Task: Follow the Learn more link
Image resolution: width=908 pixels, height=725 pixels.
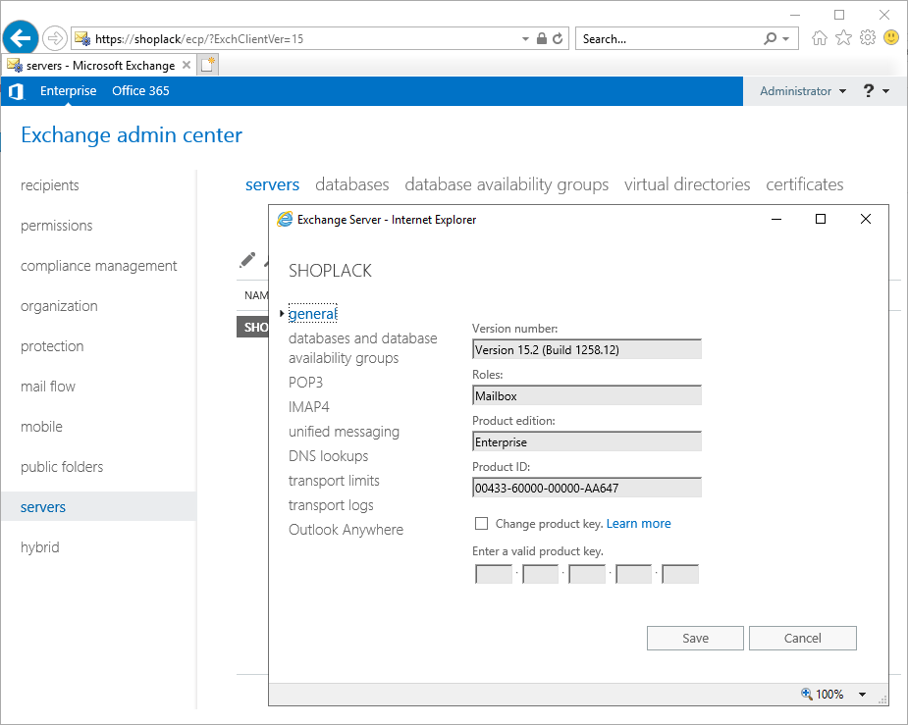Action: pos(639,524)
